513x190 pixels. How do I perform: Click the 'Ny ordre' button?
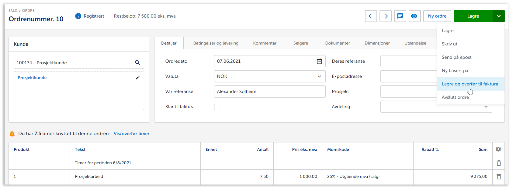point(437,16)
